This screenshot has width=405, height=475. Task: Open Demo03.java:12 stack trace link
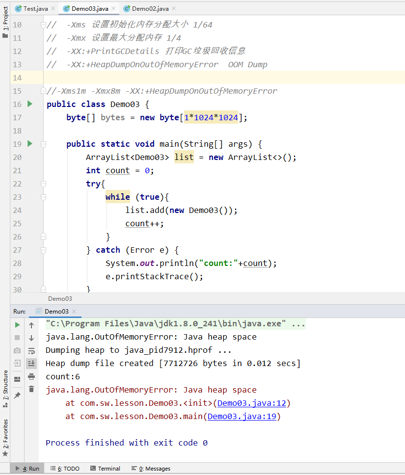click(x=252, y=403)
